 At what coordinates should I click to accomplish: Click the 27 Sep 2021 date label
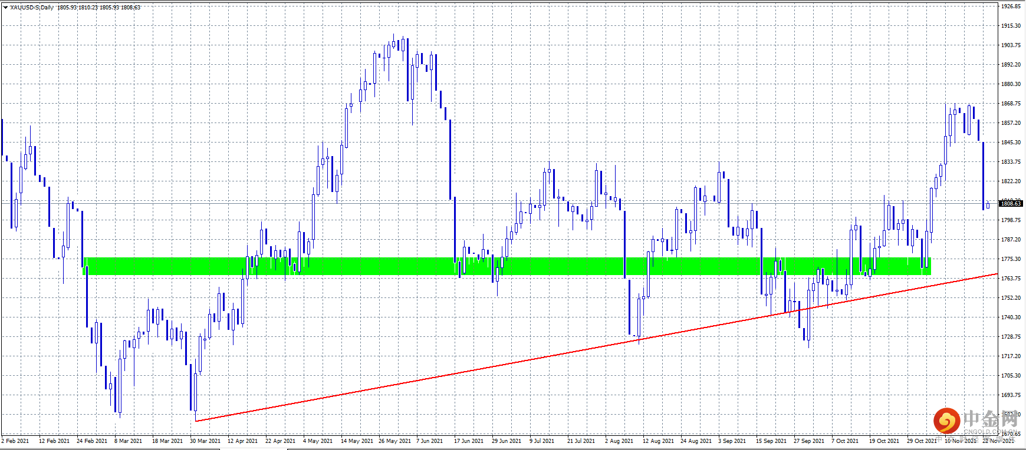tap(809, 441)
